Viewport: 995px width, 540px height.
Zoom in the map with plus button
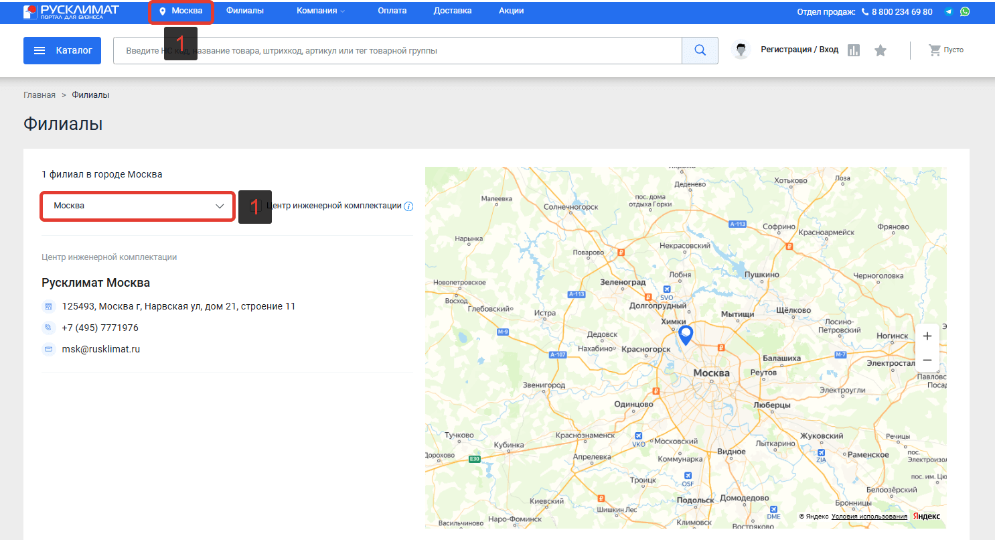pyautogui.click(x=927, y=336)
